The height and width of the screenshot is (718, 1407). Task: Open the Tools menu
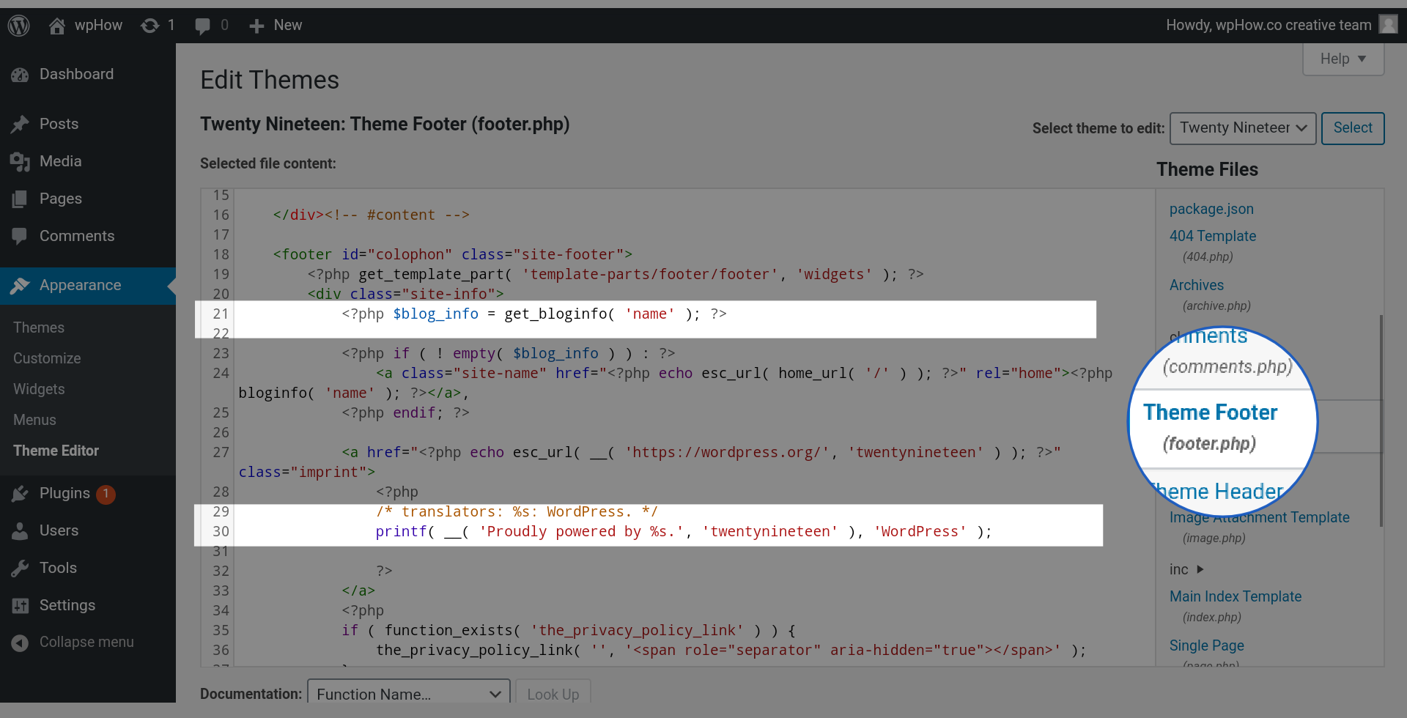(58, 568)
